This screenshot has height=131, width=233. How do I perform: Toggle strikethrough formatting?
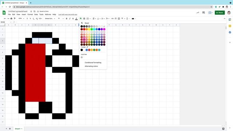pyautogui.click(x=73, y=19)
